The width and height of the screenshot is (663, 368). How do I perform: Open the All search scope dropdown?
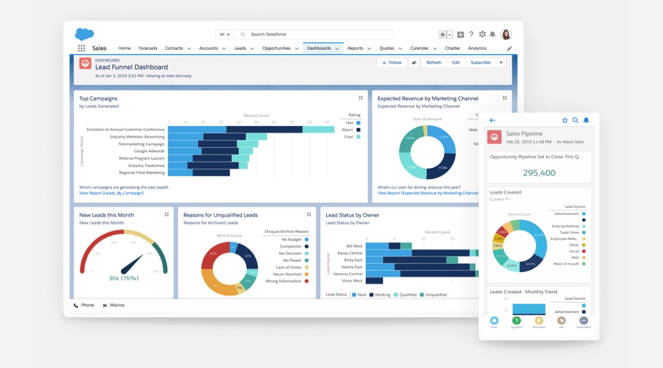click(224, 34)
